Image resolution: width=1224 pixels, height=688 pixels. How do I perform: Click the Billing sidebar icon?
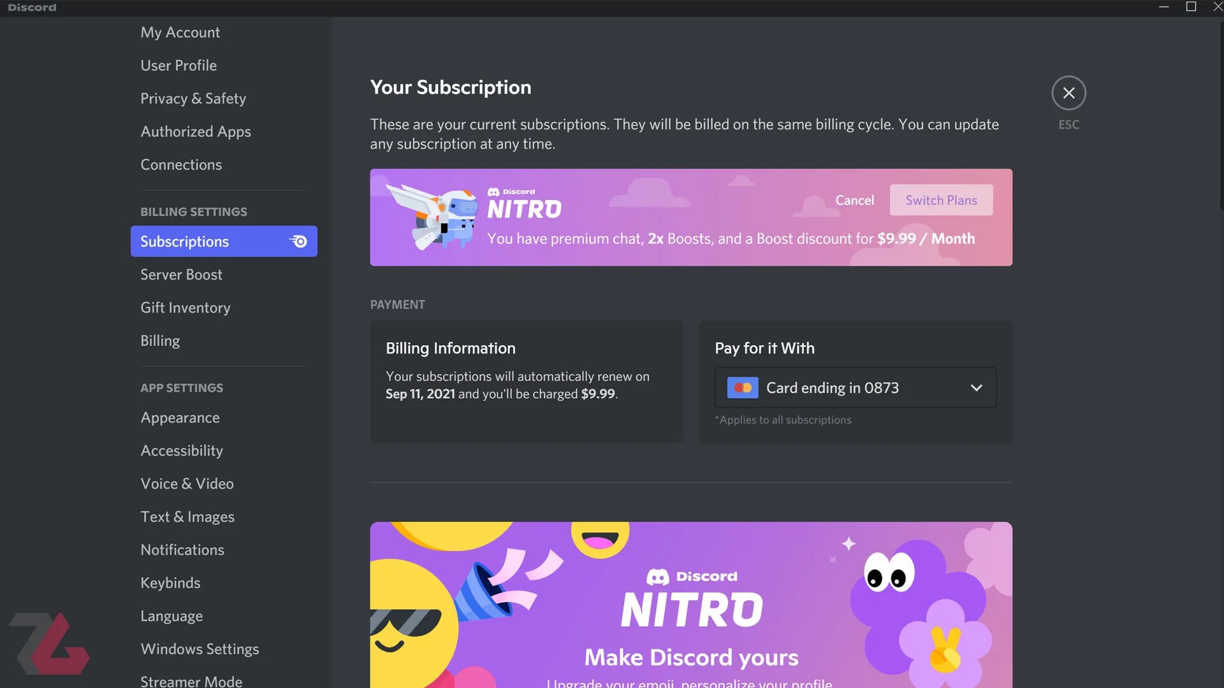(160, 340)
